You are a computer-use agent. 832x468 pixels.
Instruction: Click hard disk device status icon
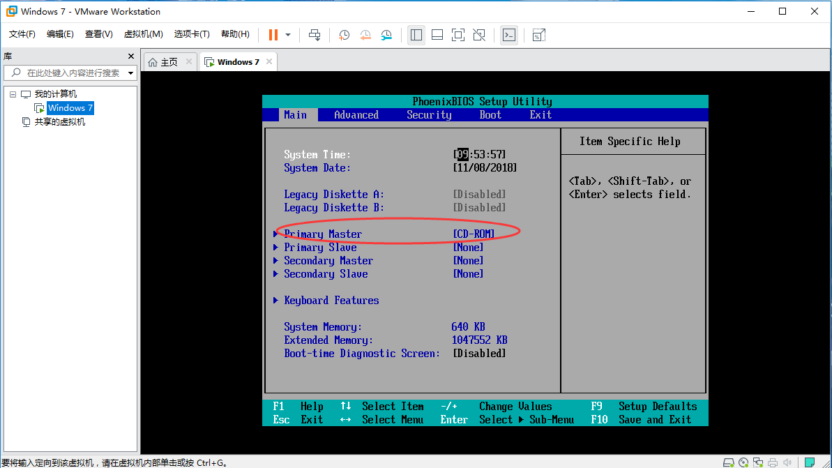point(729,462)
